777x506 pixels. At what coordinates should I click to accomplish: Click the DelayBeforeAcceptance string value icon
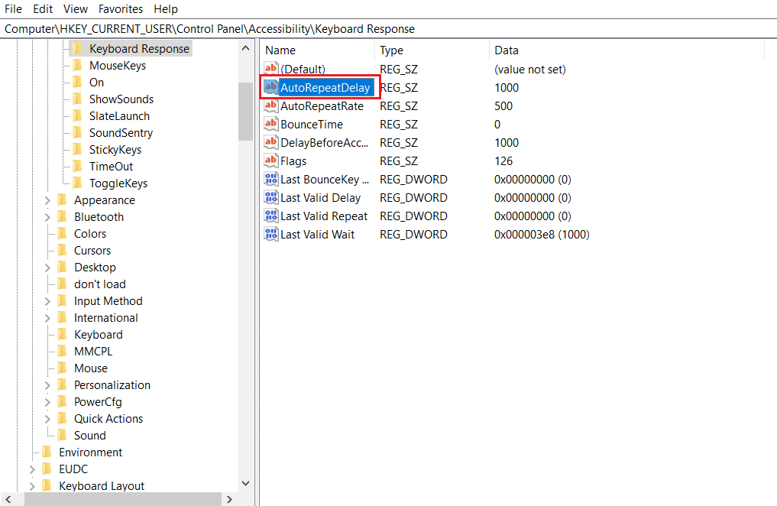pos(270,141)
